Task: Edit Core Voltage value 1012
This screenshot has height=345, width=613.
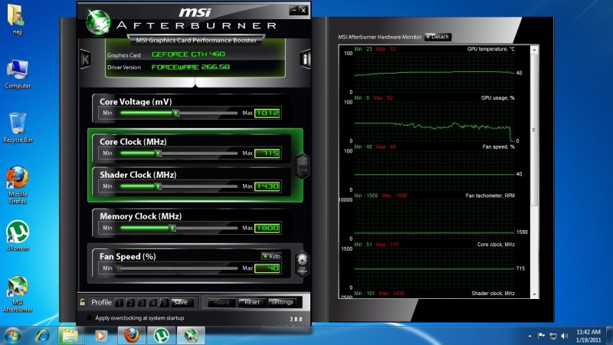Action: pyautogui.click(x=267, y=113)
